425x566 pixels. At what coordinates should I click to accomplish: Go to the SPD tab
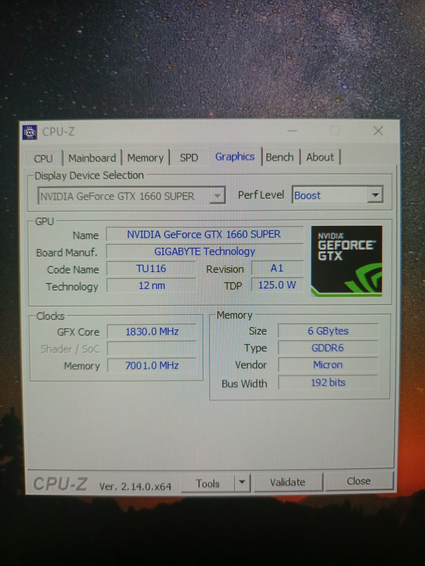pos(189,157)
